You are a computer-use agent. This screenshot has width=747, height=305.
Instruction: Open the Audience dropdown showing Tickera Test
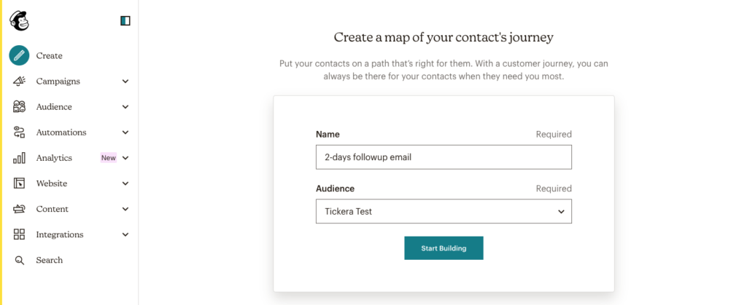(444, 211)
